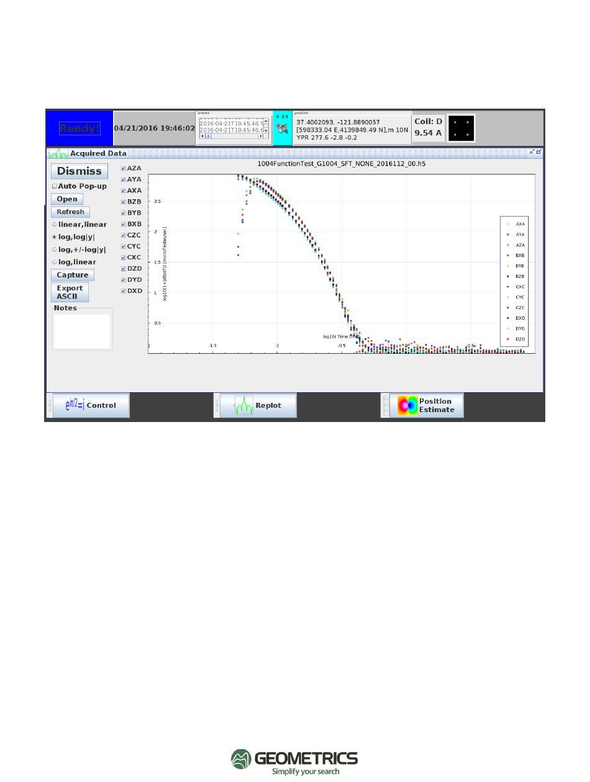Click the Position Estimate color map icon
The image size is (590, 782).
tap(407, 405)
